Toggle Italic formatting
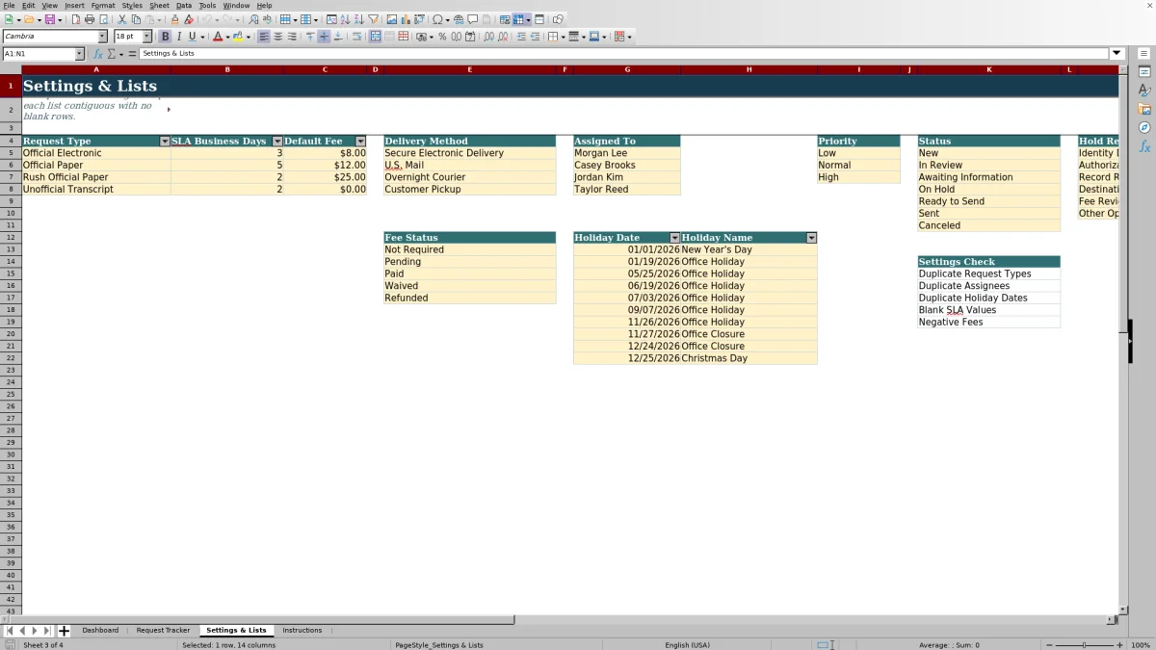Screen dimensions: 1156x650 178,37
